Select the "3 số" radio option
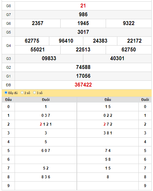The height and width of the screenshot is (191, 153). click(x=34, y=93)
